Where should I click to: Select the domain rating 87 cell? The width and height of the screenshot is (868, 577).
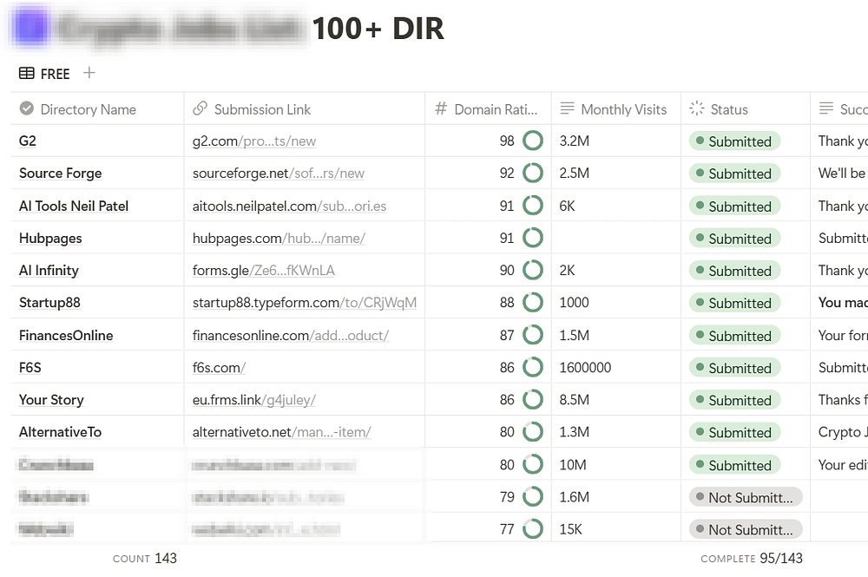pos(488,335)
